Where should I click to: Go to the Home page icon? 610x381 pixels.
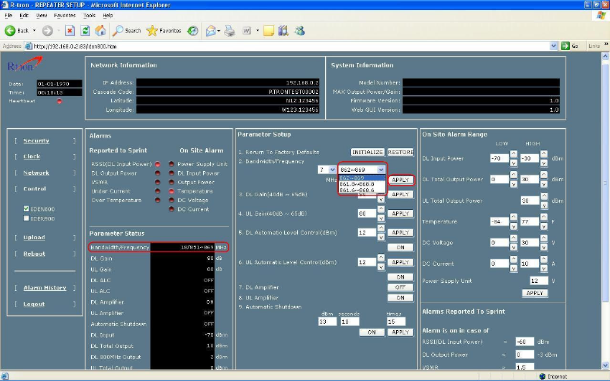pos(100,31)
